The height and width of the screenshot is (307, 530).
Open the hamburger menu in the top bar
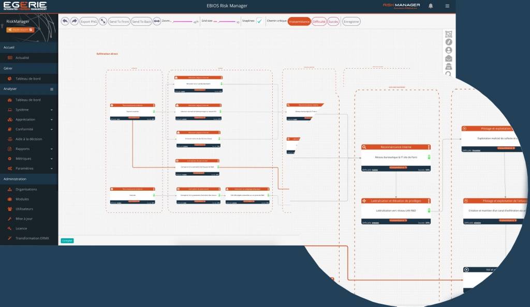point(447,6)
